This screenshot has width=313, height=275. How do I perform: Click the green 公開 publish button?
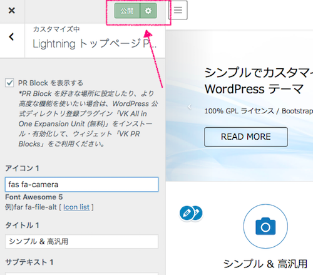pos(127,11)
